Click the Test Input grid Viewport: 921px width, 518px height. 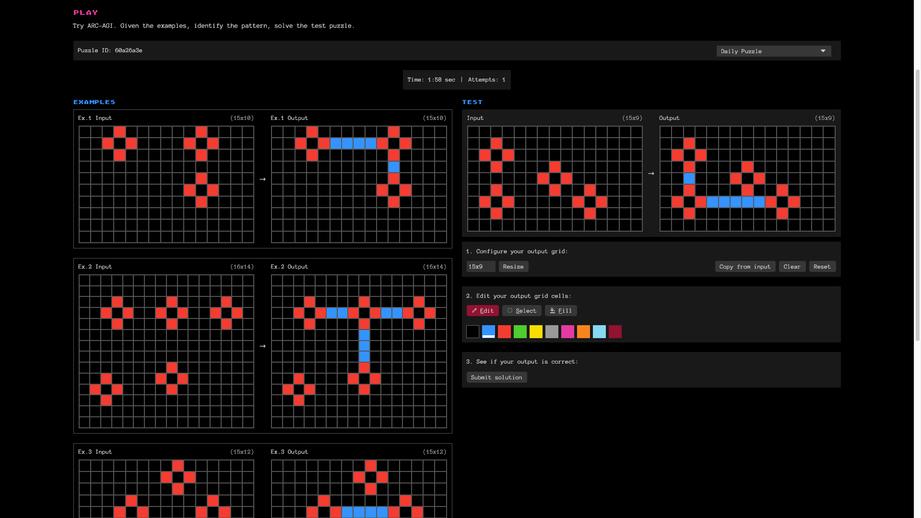tap(555, 178)
